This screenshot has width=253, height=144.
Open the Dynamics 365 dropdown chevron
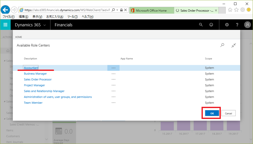click(45, 25)
